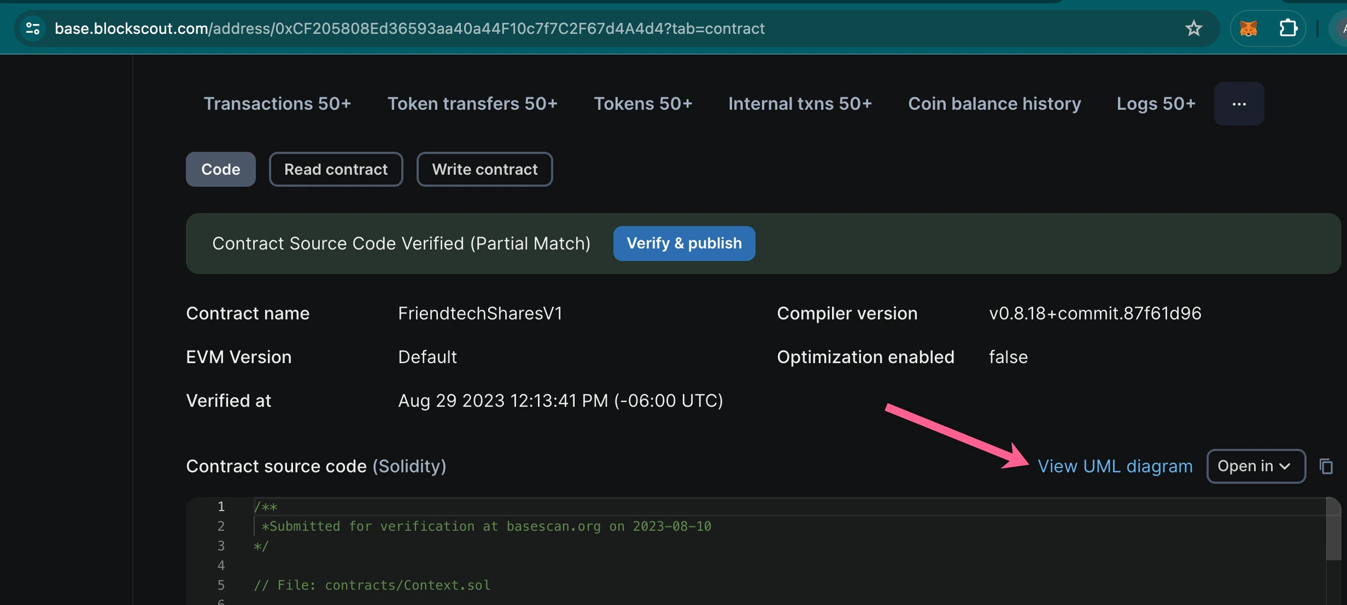Click the Aug 29 2023 verified timestamp

point(561,401)
